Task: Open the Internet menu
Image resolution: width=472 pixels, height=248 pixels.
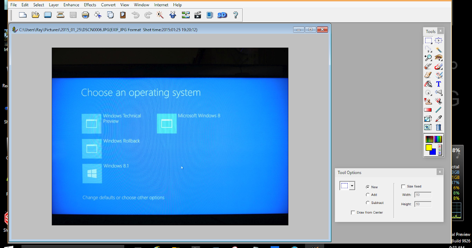Action: coord(161,5)
